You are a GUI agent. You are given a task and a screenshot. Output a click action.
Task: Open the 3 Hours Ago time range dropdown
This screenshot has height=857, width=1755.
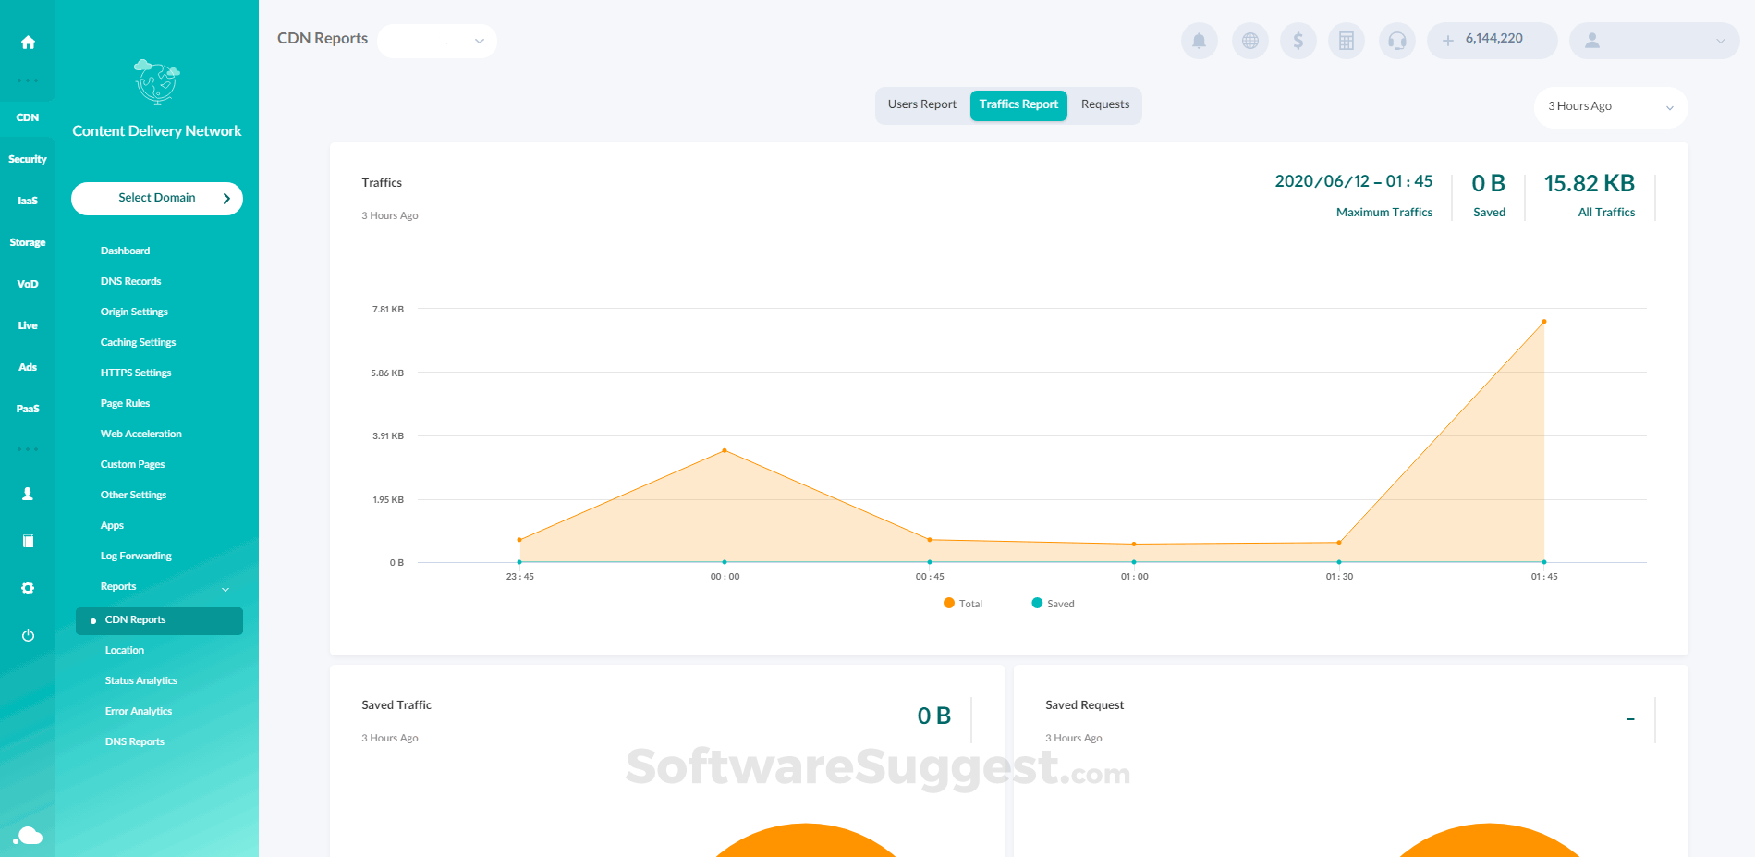coord(1610,107)
